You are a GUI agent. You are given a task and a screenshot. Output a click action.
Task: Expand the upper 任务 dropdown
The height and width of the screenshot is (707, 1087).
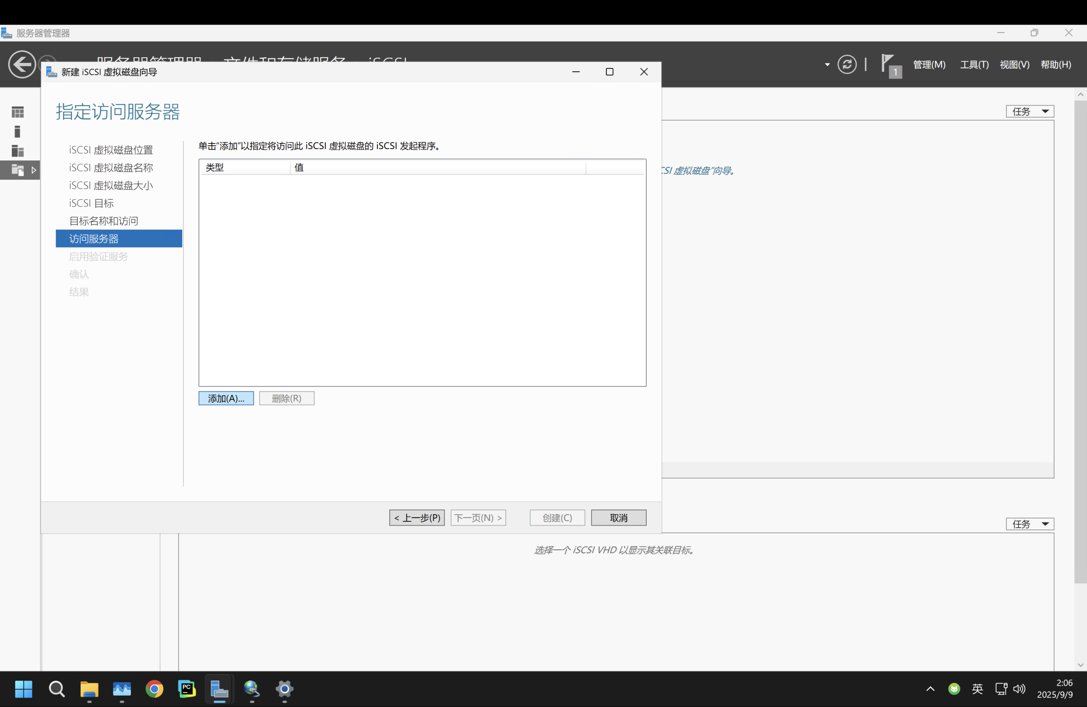click(x=1029, y=110)
